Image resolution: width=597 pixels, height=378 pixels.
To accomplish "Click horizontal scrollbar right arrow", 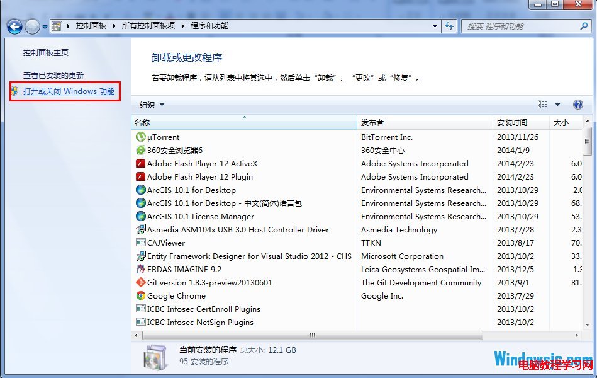I will [x=576, y=335].
